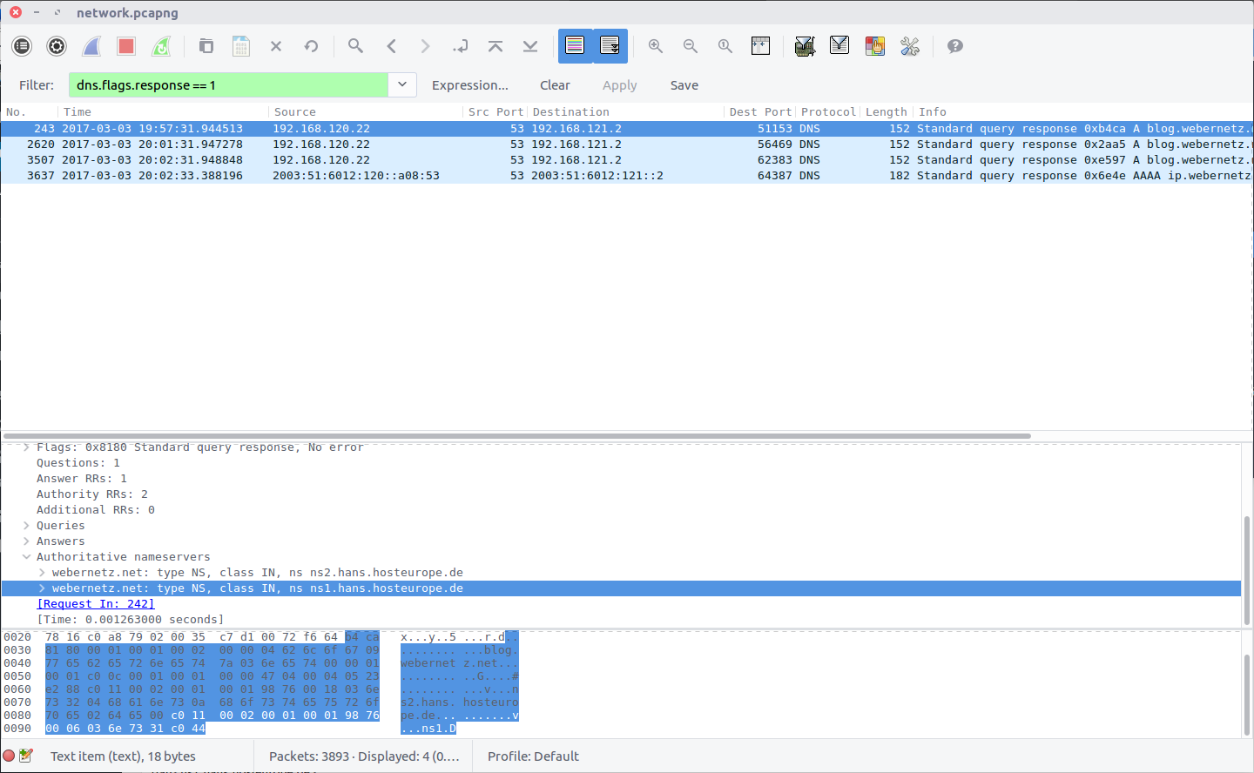
Task: Toggle packet list colorize button
Action: 575,46
